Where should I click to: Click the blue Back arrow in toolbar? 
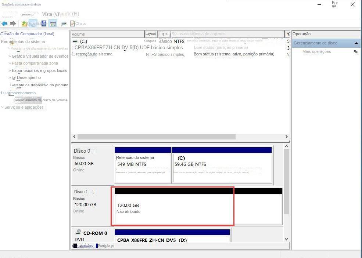(4, 23)
